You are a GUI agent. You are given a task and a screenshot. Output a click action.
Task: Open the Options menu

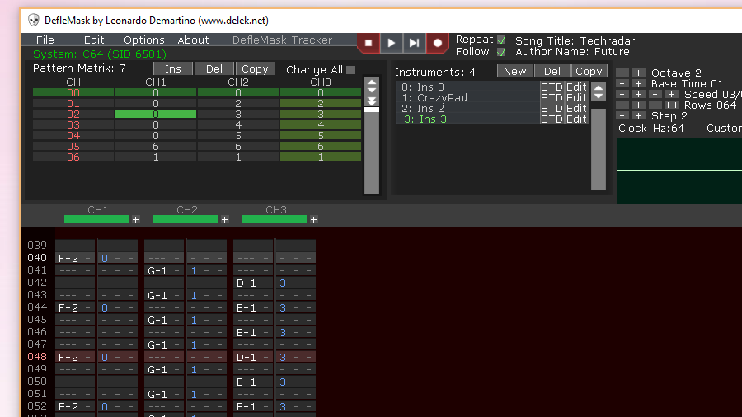click(143, 40)
